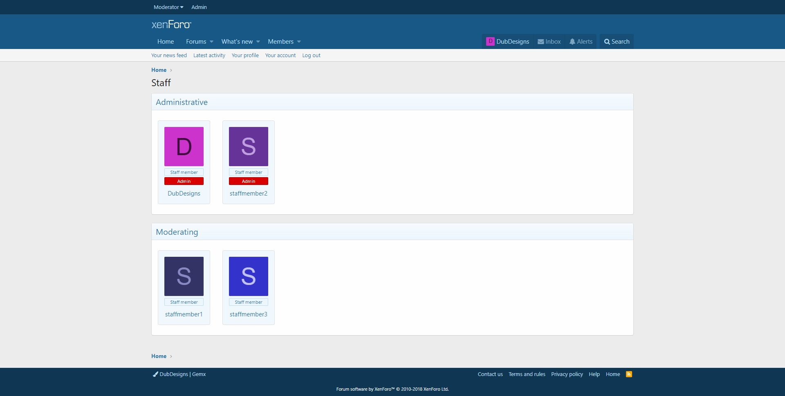785x396 pixels.
Task: Open the DubDesigns | Gemx style chooser
Action: click(x=179, y=374)
